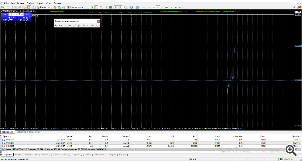The image size is (302, 161).
Task: Click the Tile Windows grid icon
Action: coord(110,7)
